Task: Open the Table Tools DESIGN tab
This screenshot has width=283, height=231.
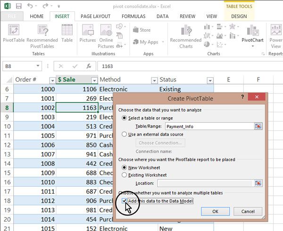Action: [239, 16]
